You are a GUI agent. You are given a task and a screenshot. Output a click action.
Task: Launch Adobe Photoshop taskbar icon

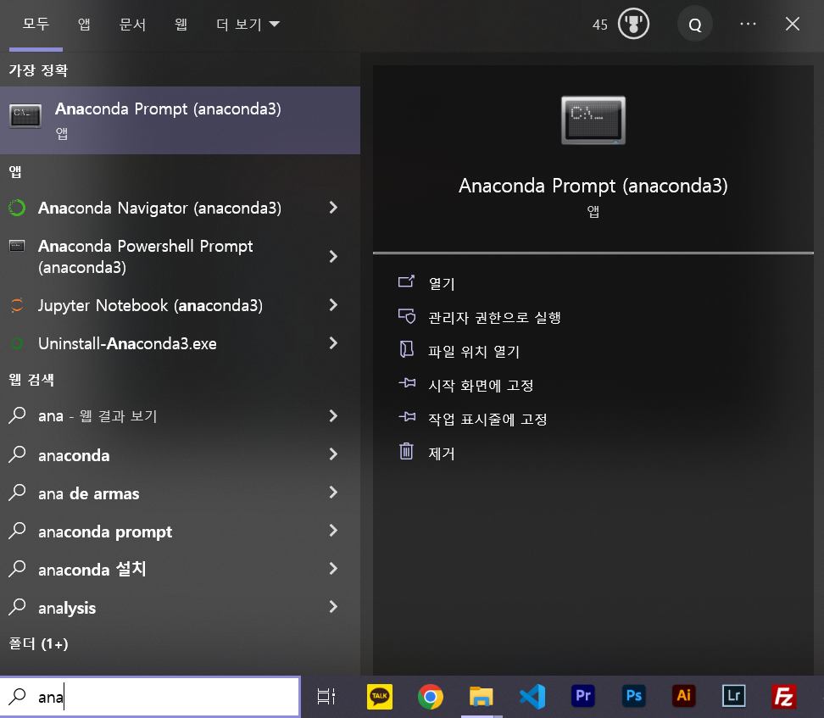point(634,696)
